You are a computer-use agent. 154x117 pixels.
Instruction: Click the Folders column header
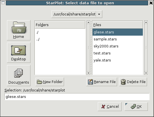click(x=60, y=25)
